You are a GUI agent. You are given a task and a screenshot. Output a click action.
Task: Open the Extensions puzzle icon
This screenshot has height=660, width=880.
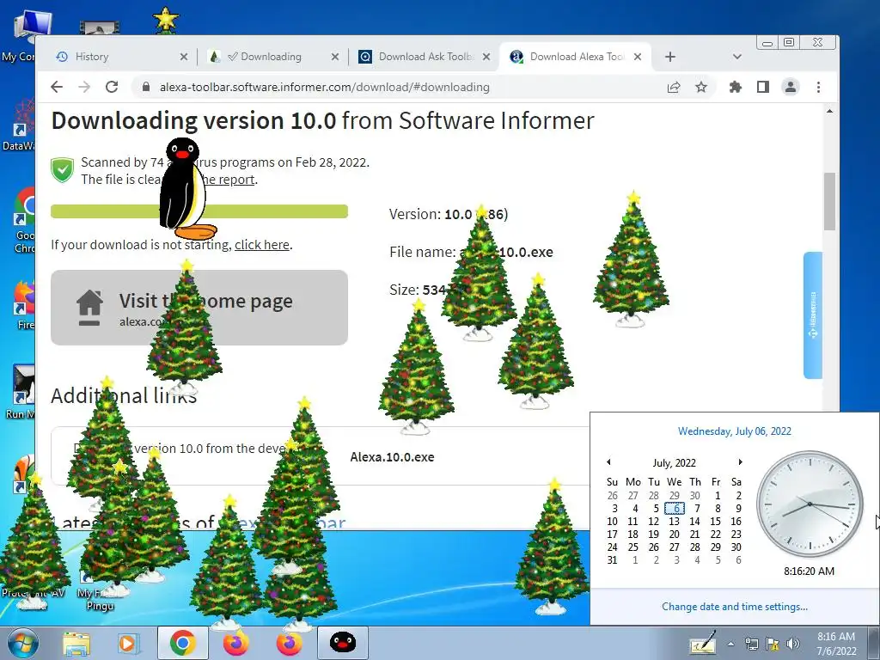(x=736, y=87)
